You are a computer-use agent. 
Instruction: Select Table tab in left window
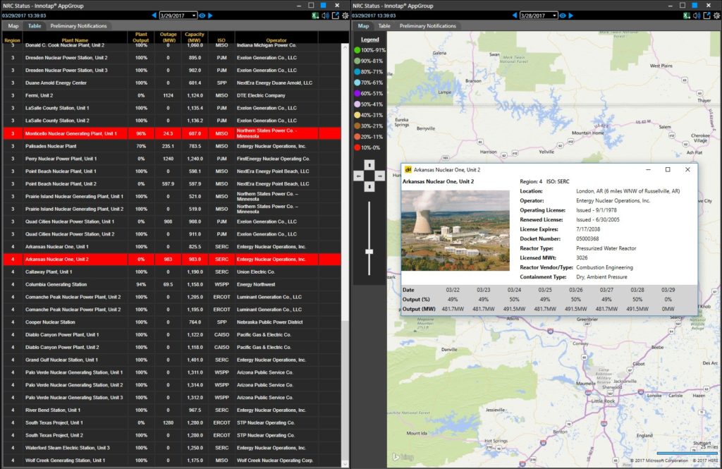click(35, 26)
